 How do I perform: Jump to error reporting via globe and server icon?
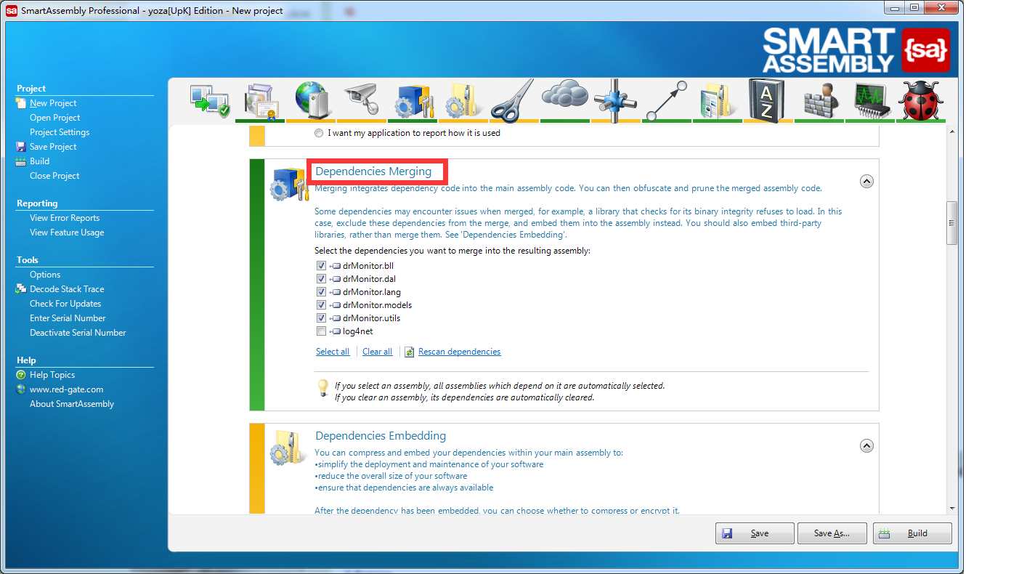(x=312, y=100)
